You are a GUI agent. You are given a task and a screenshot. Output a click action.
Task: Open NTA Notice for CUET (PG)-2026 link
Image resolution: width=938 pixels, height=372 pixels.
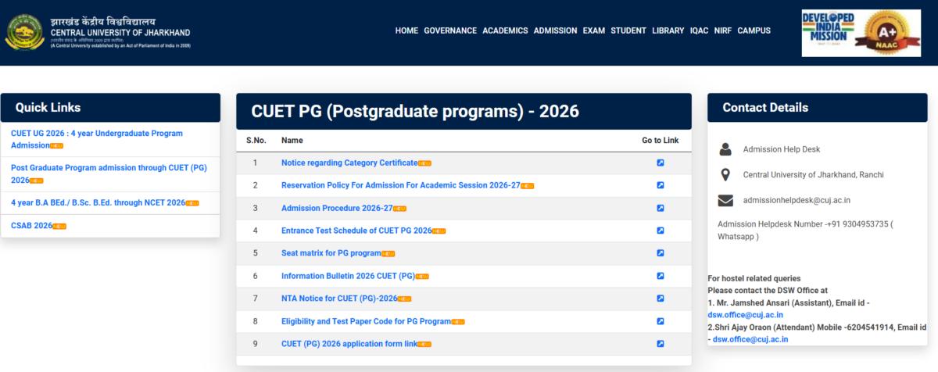tap(339, 299)
